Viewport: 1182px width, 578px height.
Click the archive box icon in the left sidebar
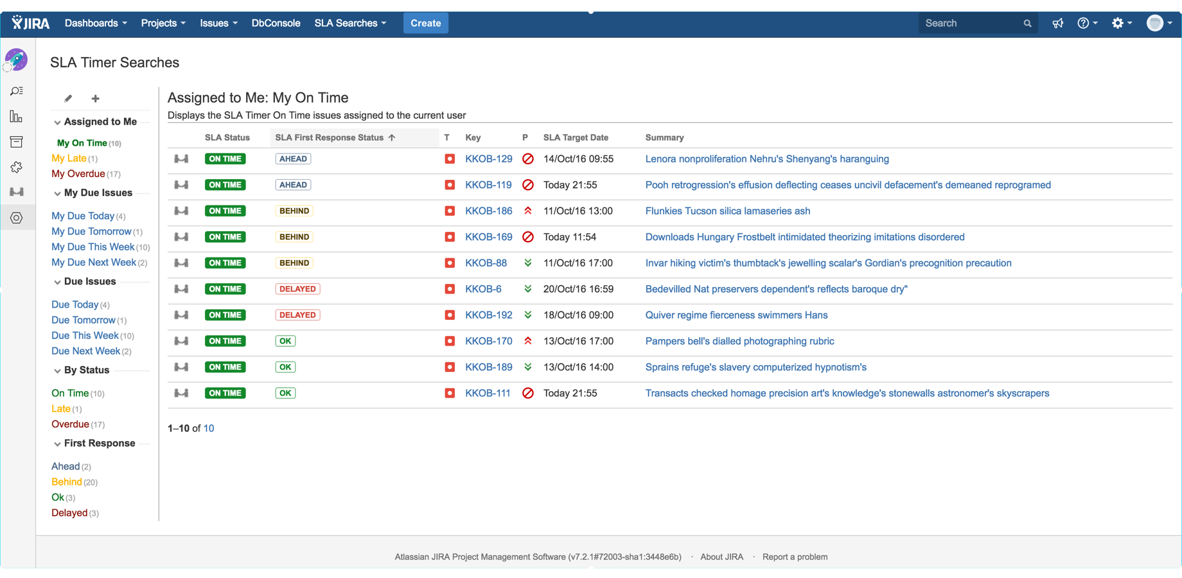16,141
